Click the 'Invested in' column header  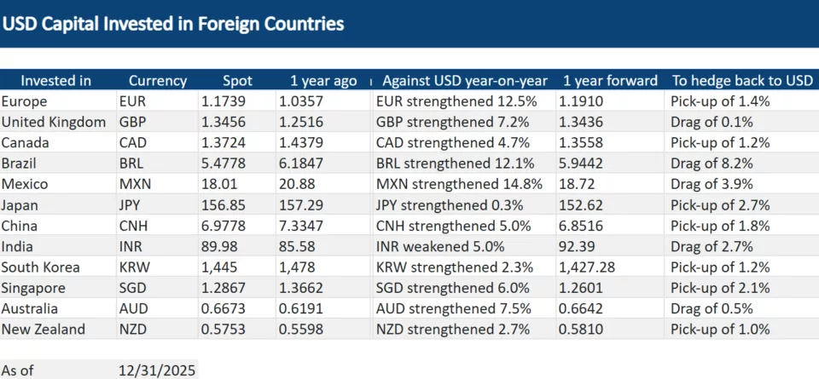tap(56, 81)
